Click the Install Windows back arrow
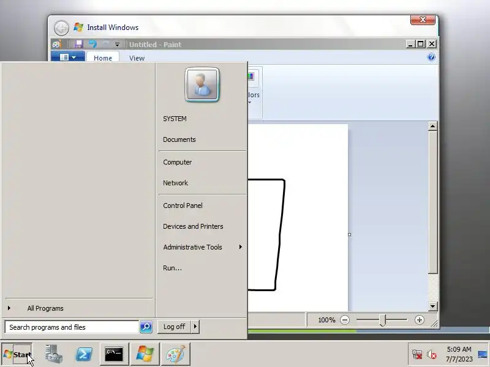Screen dimensions: 490x367 61,28
